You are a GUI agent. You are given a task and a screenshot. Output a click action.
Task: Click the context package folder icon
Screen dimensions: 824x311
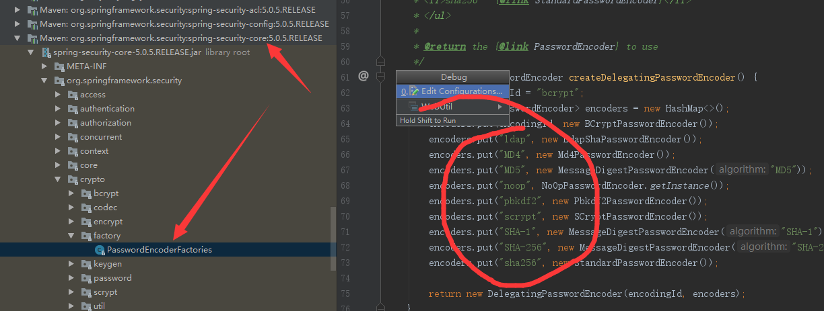tap(73, 151)
